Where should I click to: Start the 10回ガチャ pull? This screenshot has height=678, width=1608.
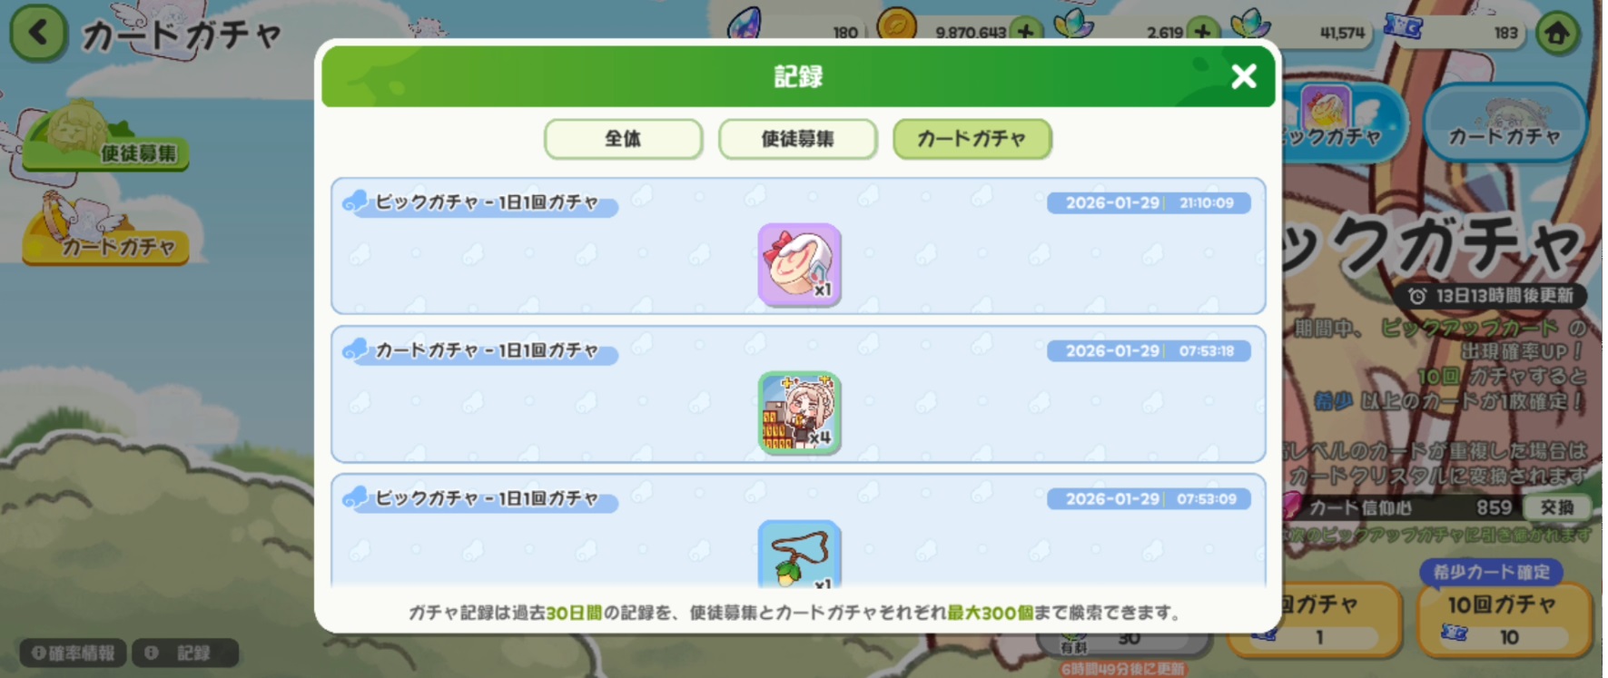1503,620
